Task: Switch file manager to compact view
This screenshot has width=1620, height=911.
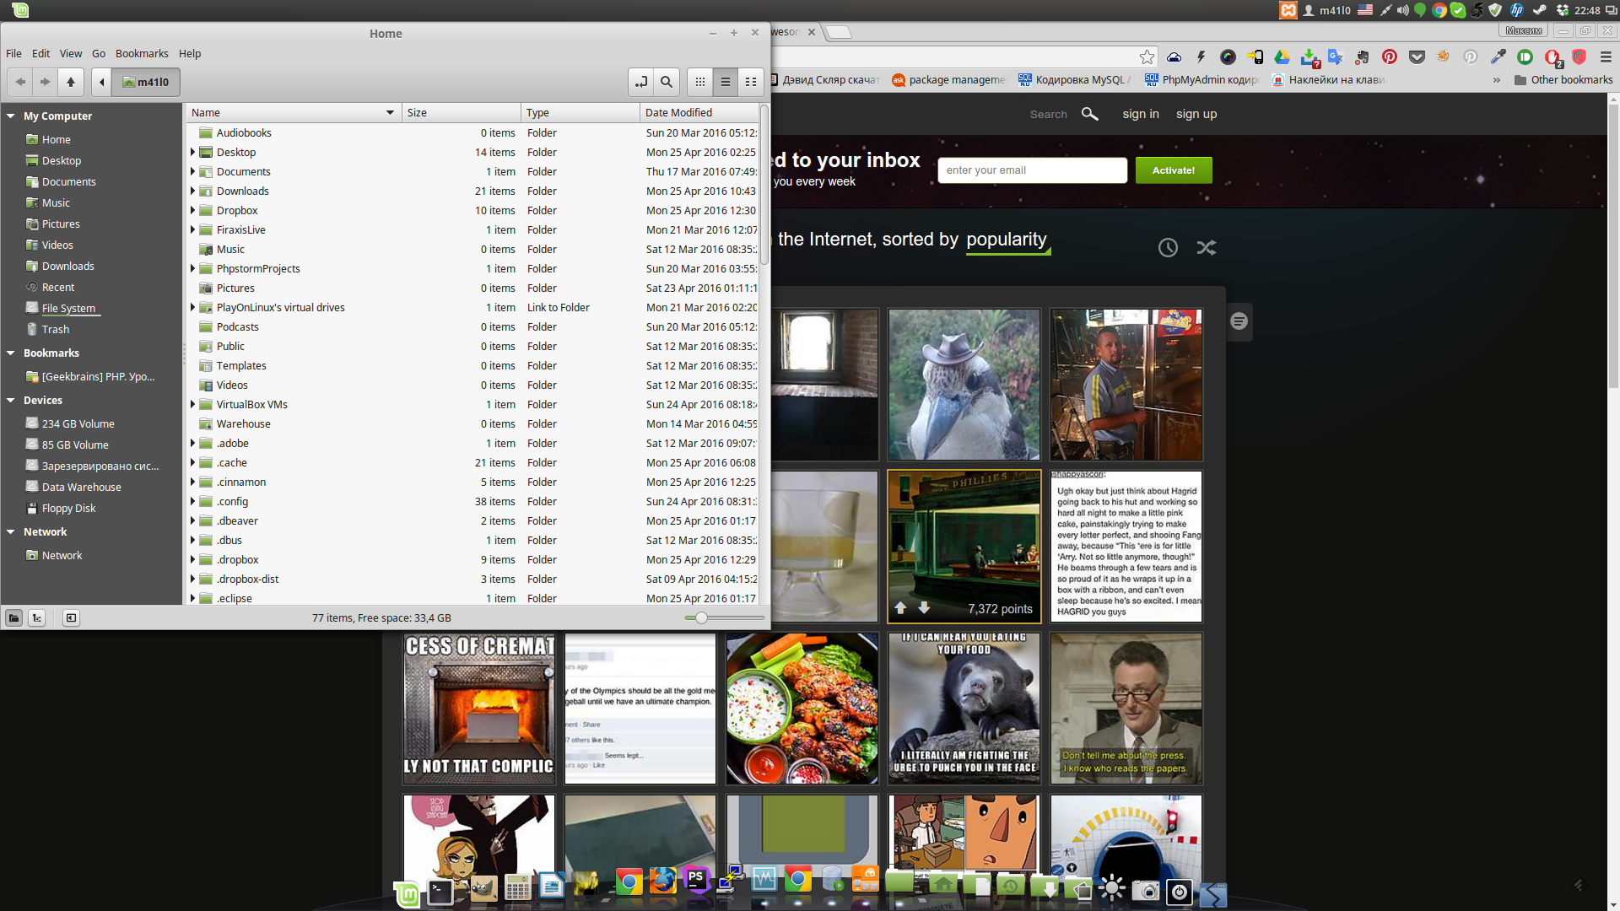Action: point(750,82)
